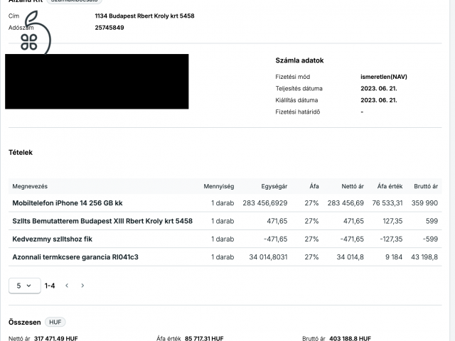Click the Bruttó ár column header
Viewport: 455px width, 341px height.
click(x=426, y=186)
